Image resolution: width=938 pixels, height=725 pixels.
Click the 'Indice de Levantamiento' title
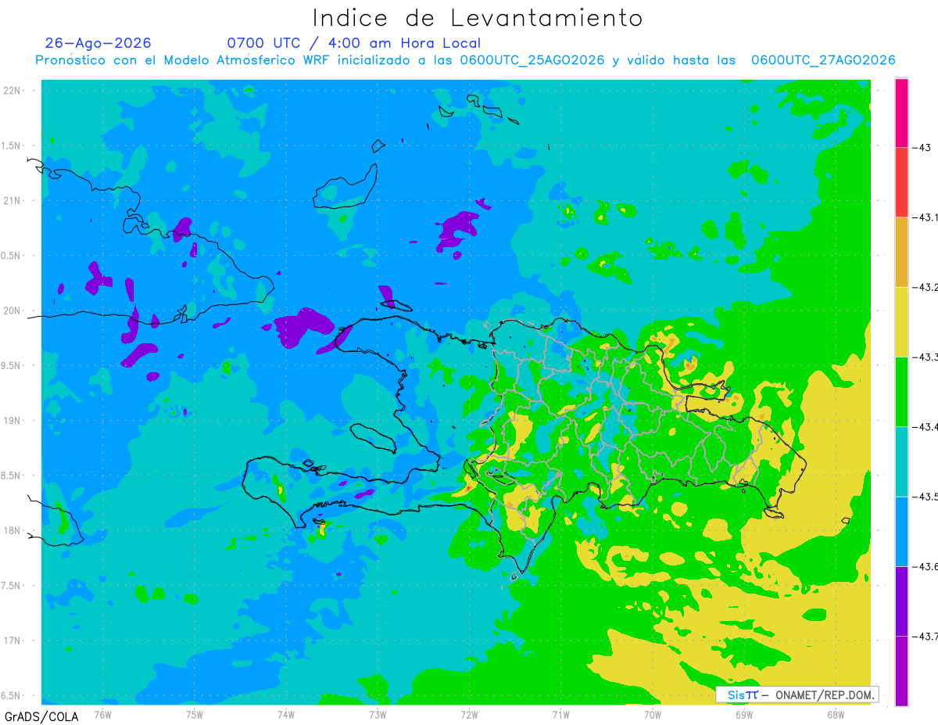pyautogui.click(x=478, y=17)
